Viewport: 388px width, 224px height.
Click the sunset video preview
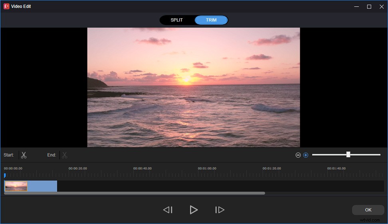194,87
